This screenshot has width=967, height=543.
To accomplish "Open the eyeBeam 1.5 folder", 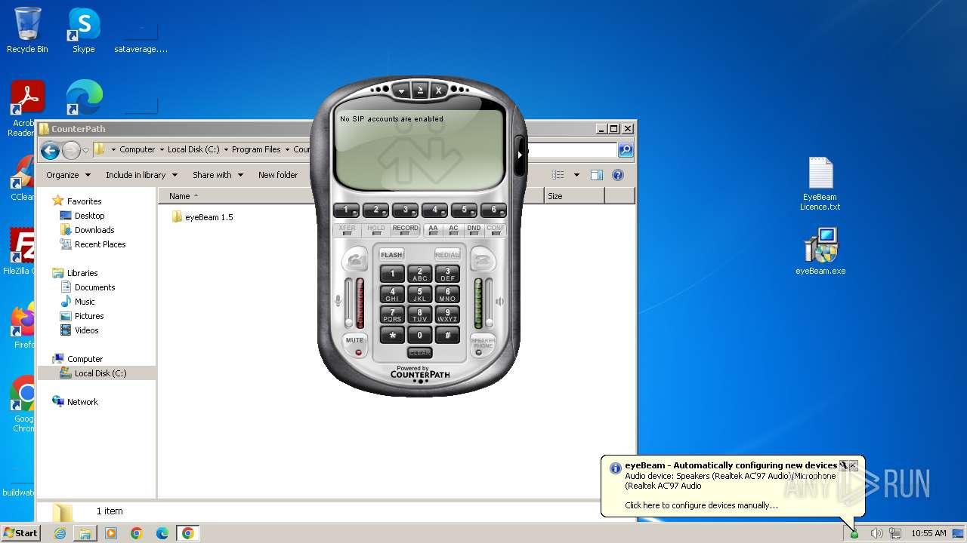I will click(202, 217).
